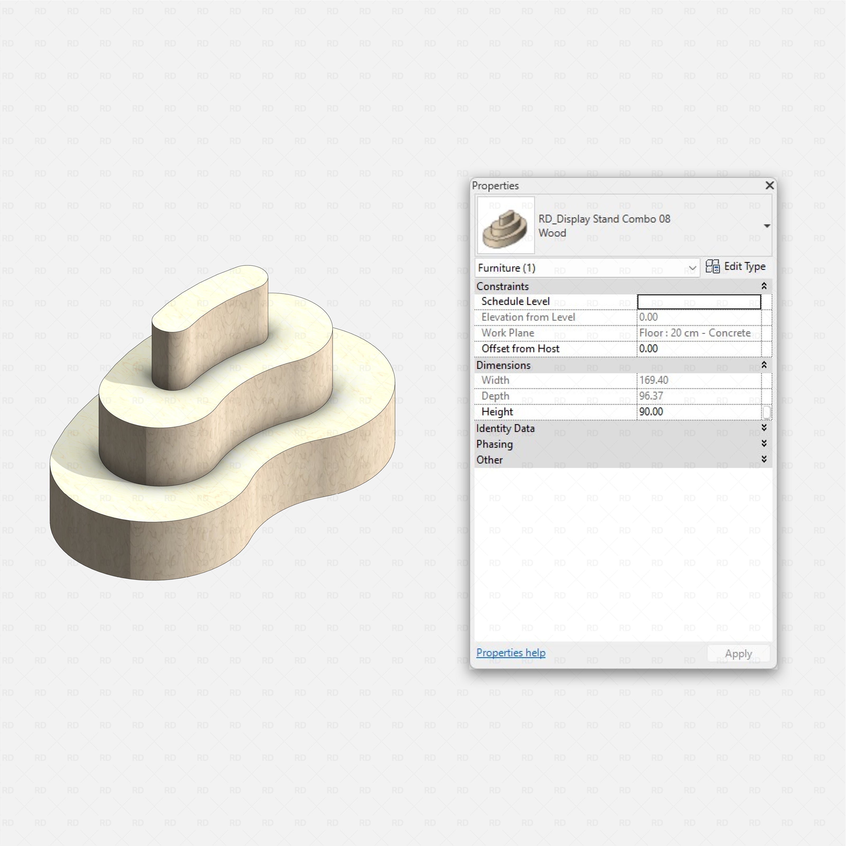Click the Height value 90.00 field
The width and height of the screenshot is (846, 846).
point(699,412)
